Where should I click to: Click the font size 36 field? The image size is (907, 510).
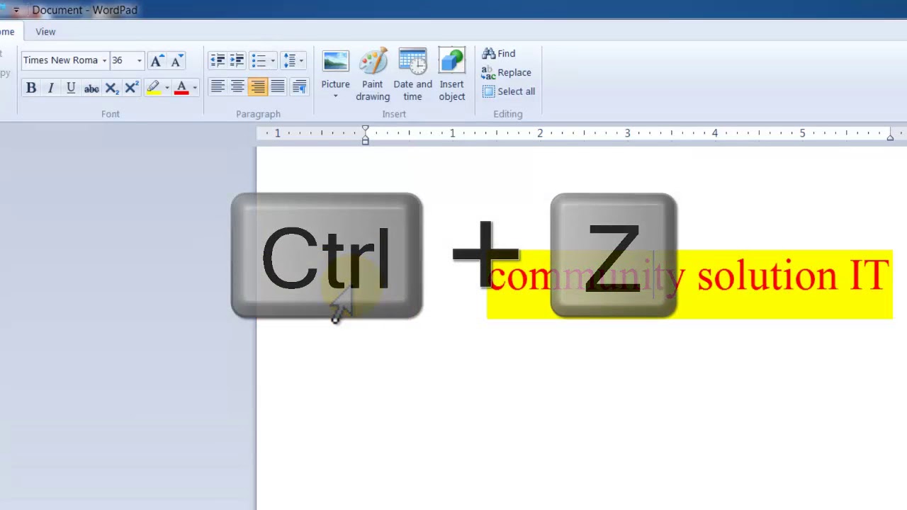[122, 60]
